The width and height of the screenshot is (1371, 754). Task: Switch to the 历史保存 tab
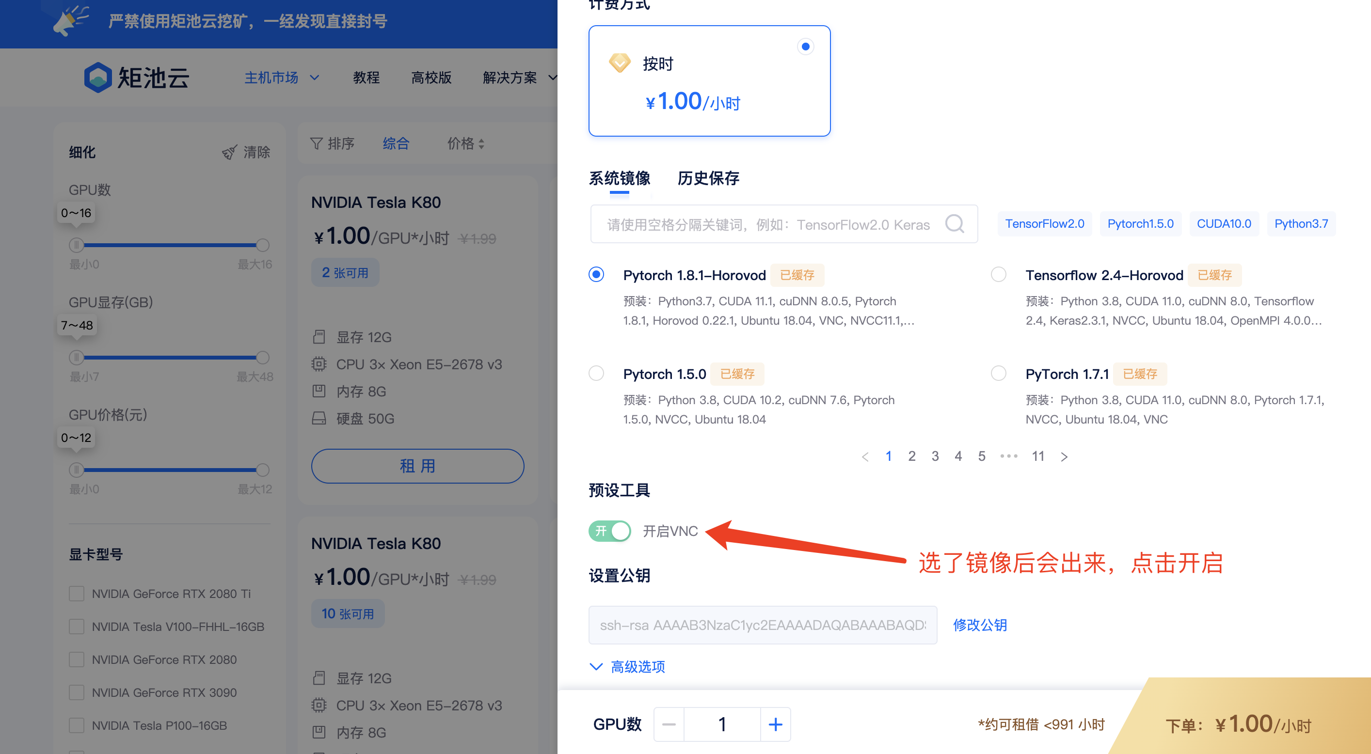coord(708,178)
